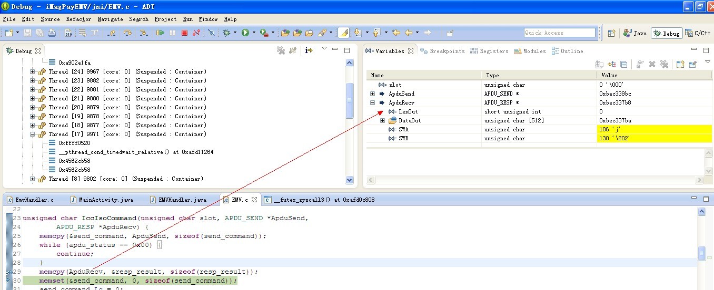Open the New wizard dropdown arrow
This screenshot has height=290, width=714.
17,33
